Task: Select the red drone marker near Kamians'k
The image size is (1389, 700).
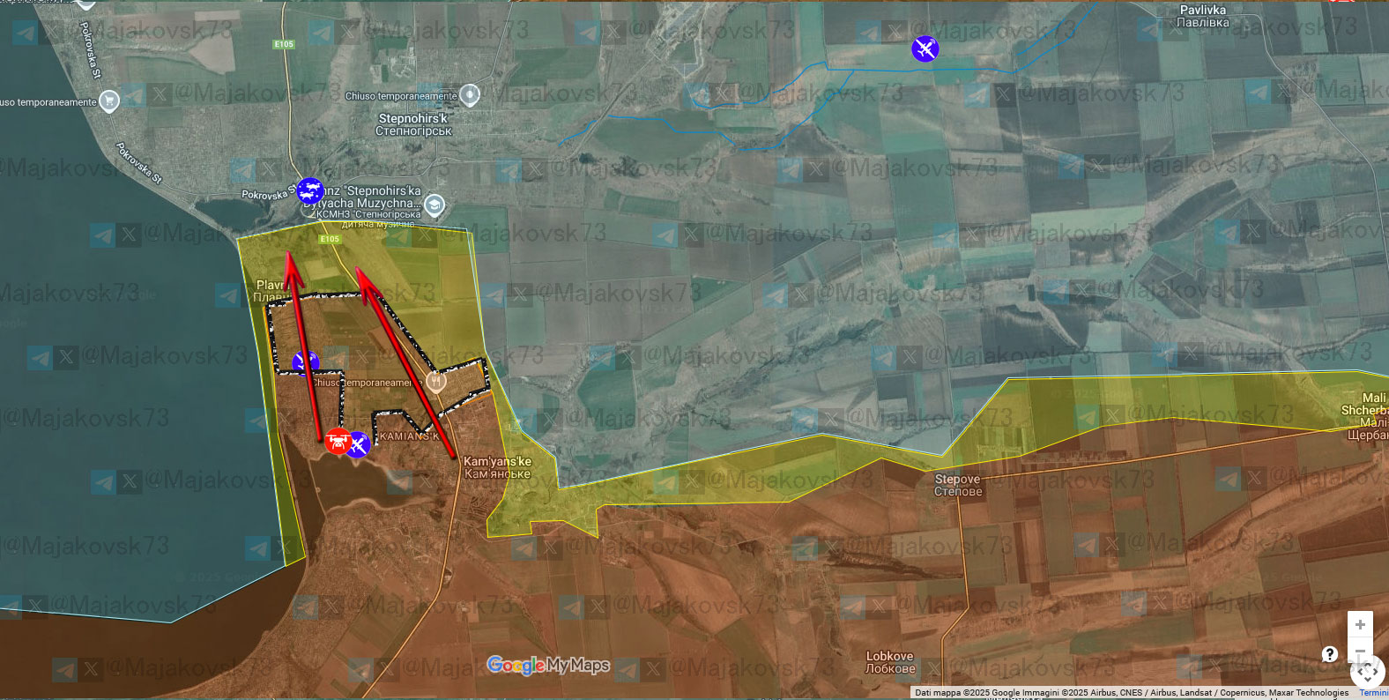Action: coord(338,441)
